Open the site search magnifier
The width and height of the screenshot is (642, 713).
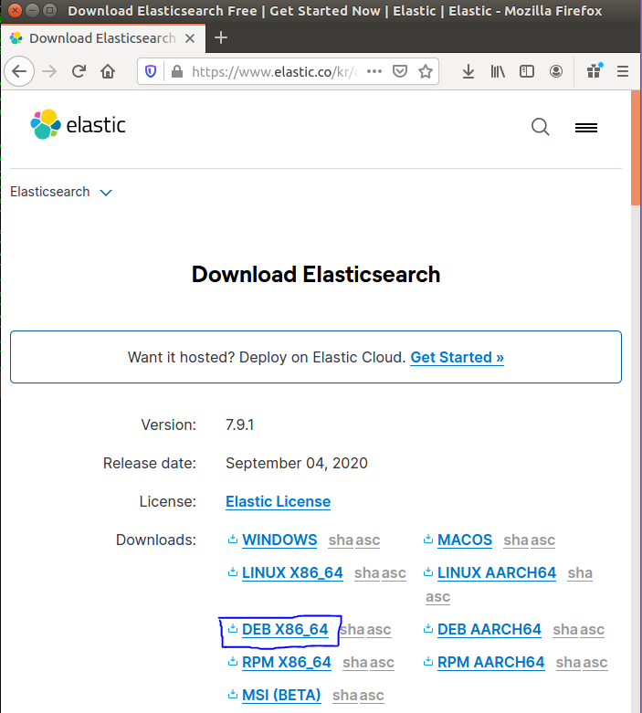tap(540, 127)
